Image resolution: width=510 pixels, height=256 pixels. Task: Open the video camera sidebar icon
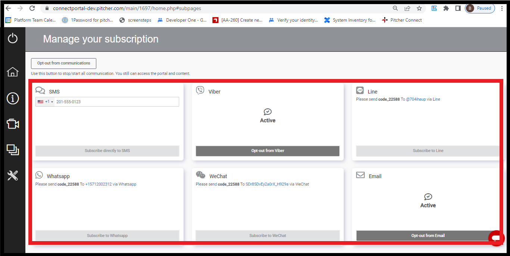coord(13,124)
